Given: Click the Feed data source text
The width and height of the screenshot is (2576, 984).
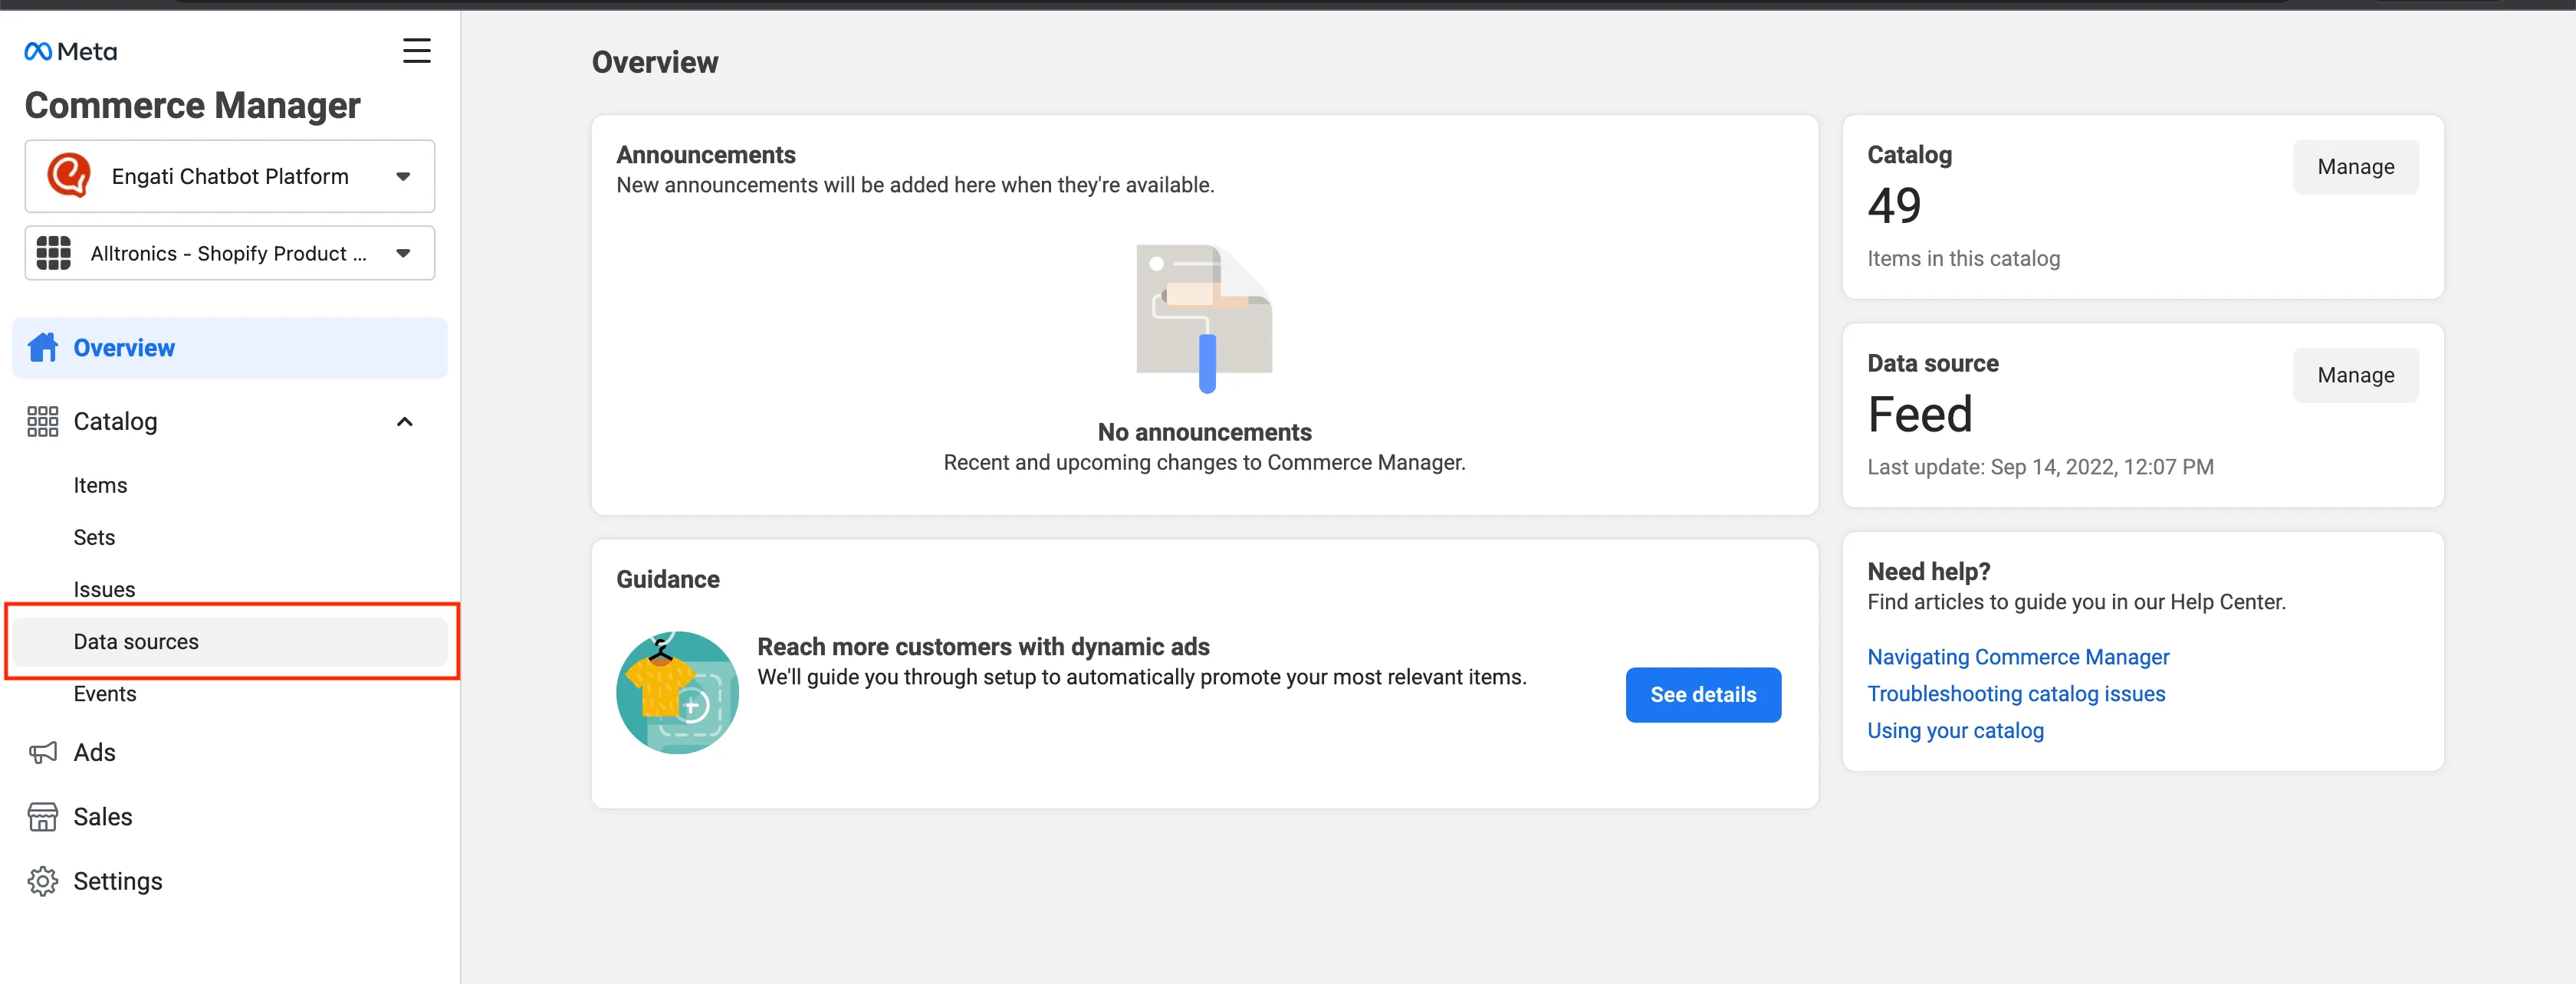Looking at the screenshot, I should [1920, 414].
